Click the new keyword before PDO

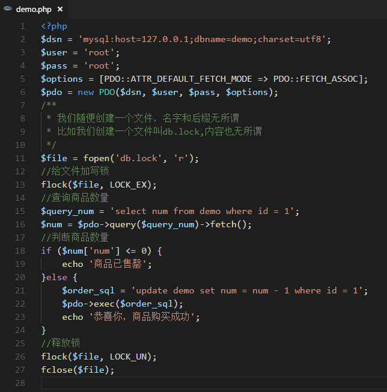pos(86,92)
